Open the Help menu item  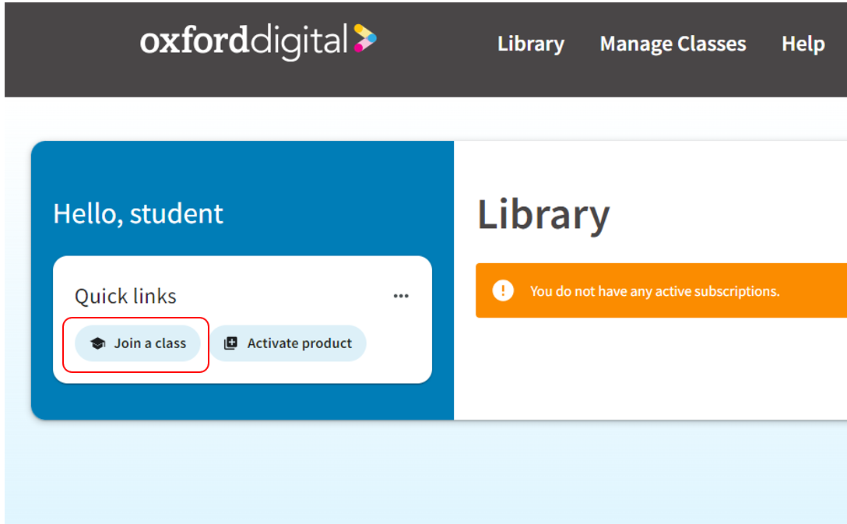tap(803, 44)
